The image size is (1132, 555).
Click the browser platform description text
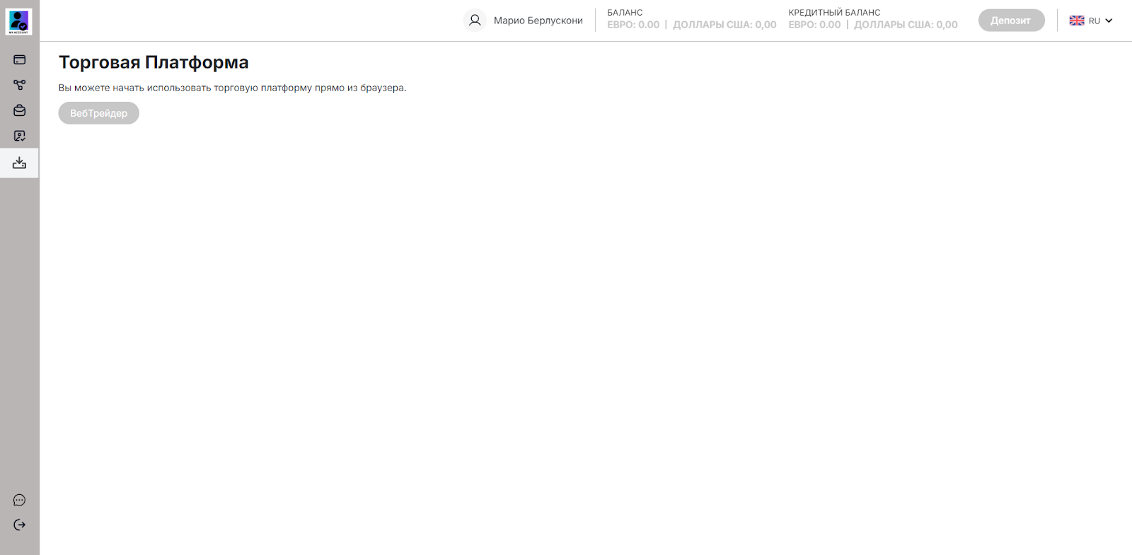point(232,88)
